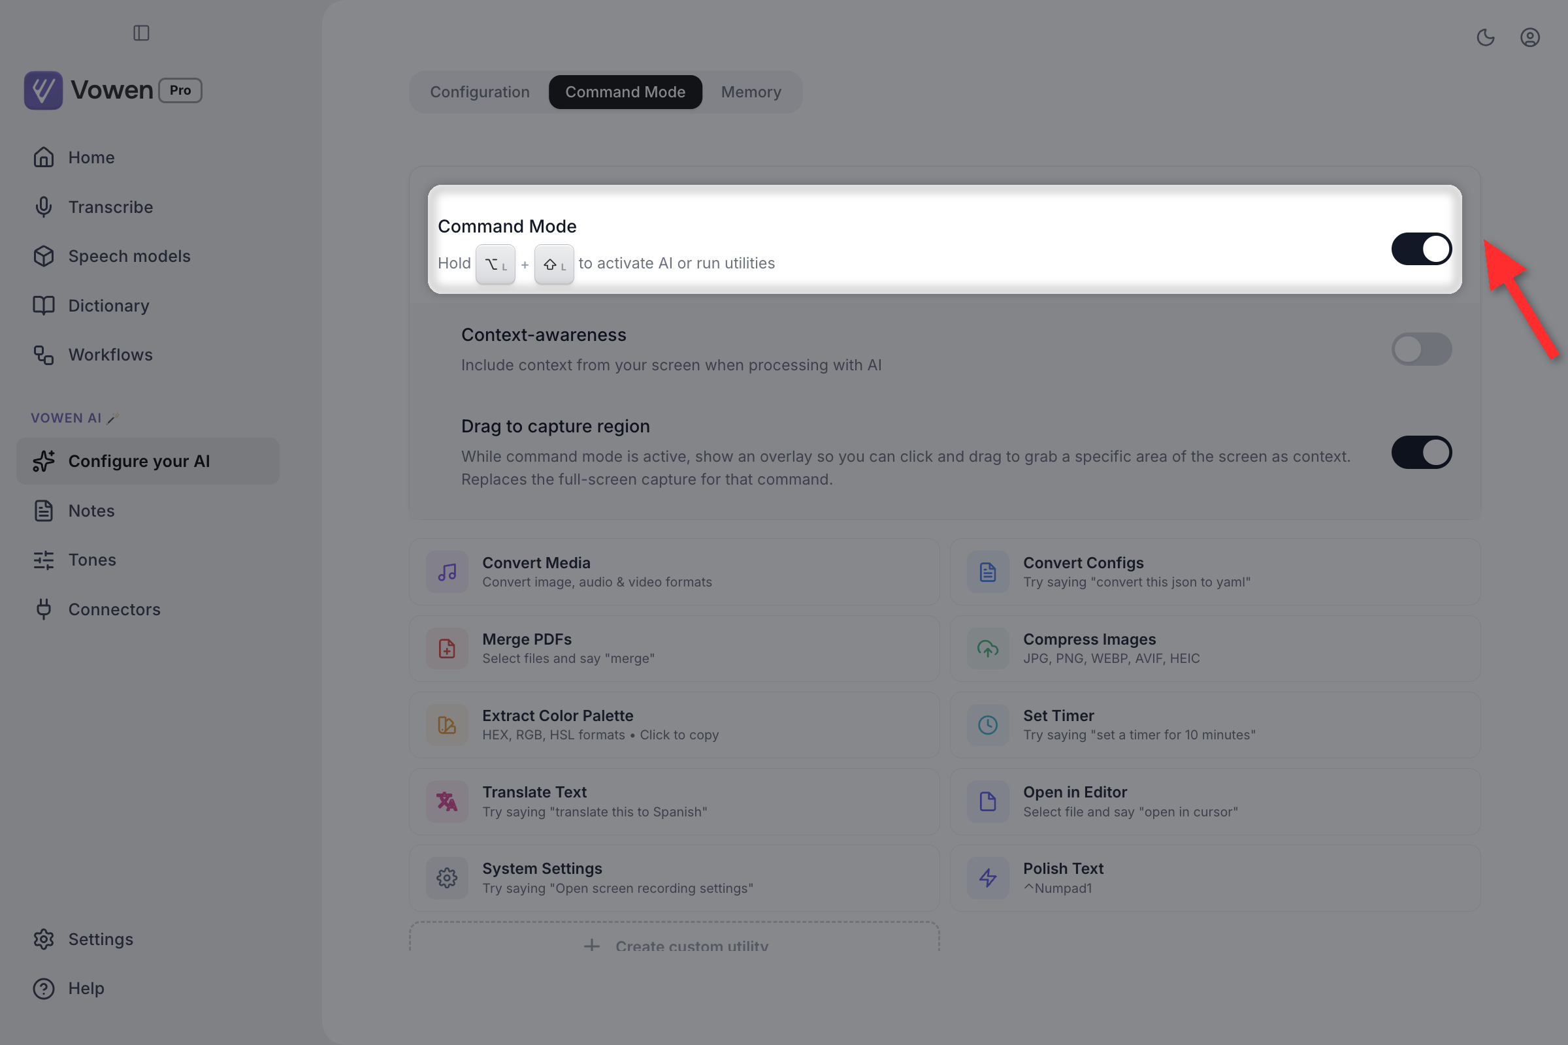1568x1045 pixels.
Task: Enable the Context-awareness toggle
Action: pos(1422,349)
